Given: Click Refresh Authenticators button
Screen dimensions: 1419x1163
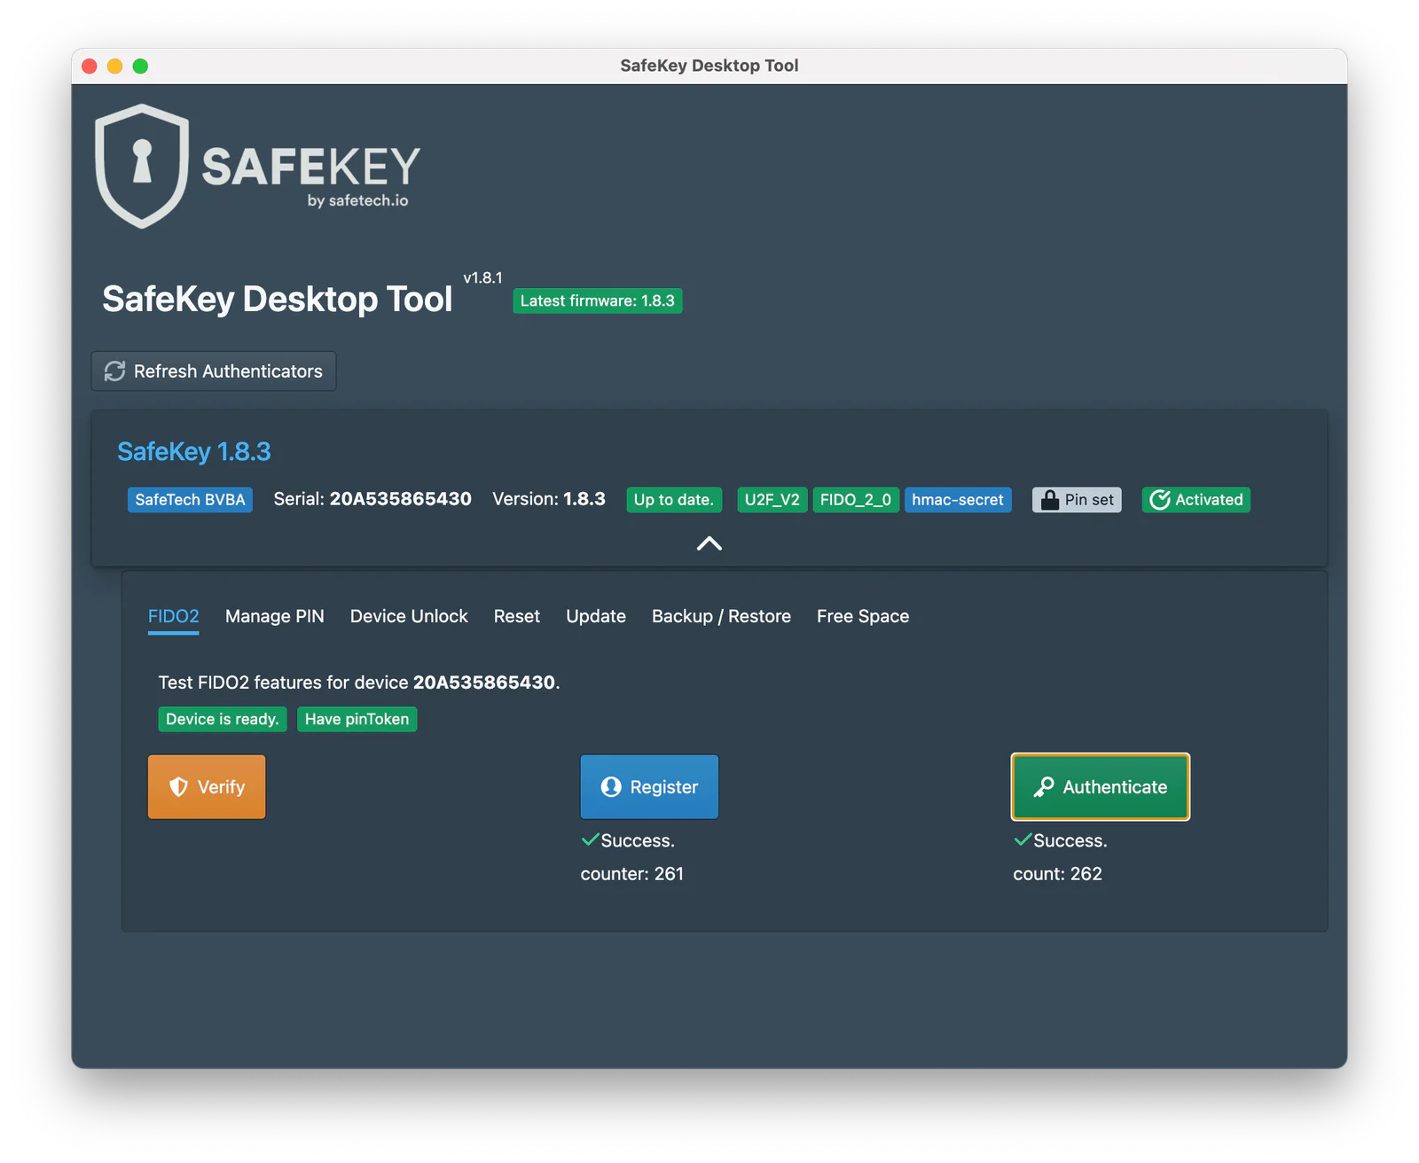Looking at the screenshot, I should [x=214, y=371].
